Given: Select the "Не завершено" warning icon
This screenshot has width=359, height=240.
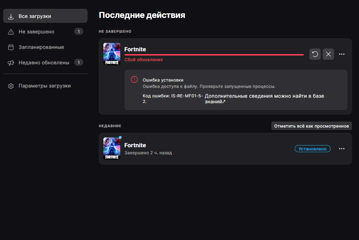Looking at the screenshot, I should pos(11,31).
